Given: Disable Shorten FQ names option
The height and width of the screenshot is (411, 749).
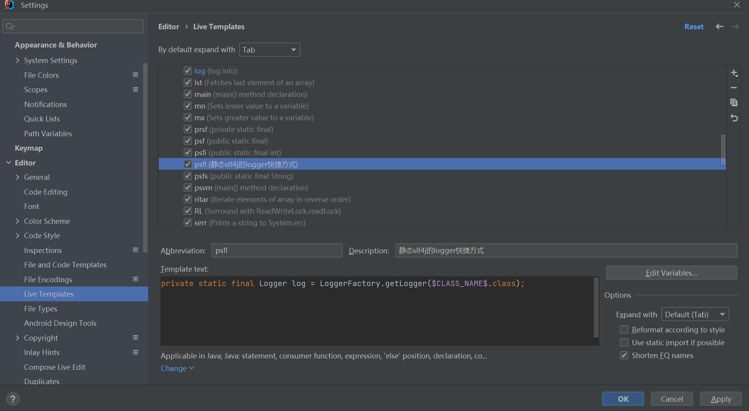Looking at the screenshot, I should tap(624, 355).
